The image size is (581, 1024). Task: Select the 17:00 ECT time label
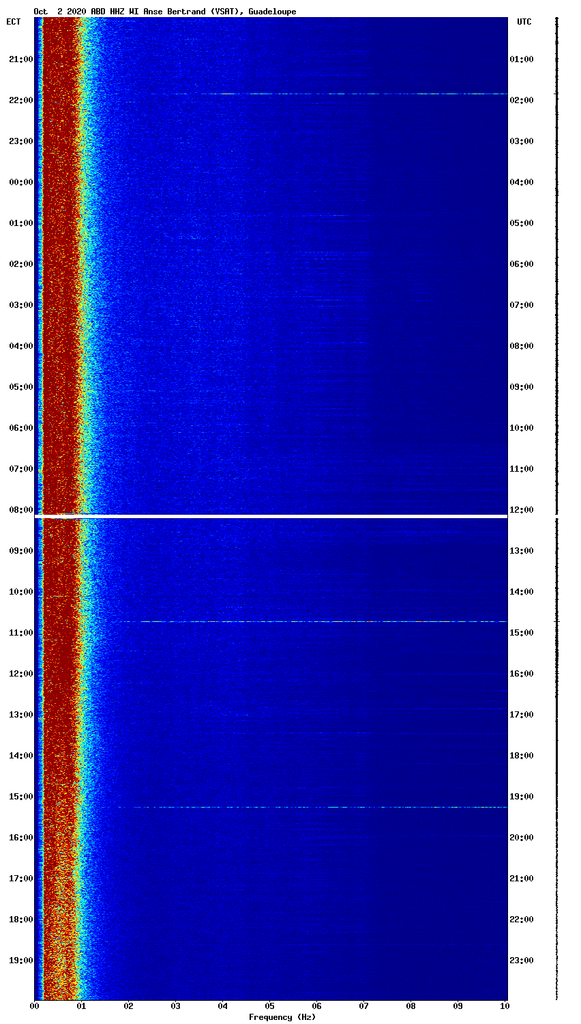[x=20, y=879]
